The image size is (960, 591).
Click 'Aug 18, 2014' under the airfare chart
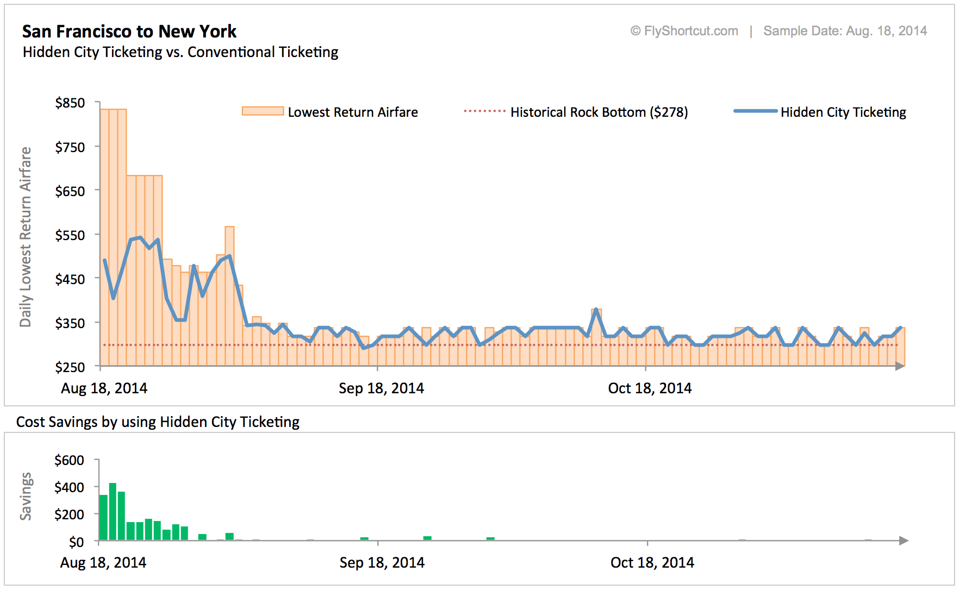click(104, 388)
